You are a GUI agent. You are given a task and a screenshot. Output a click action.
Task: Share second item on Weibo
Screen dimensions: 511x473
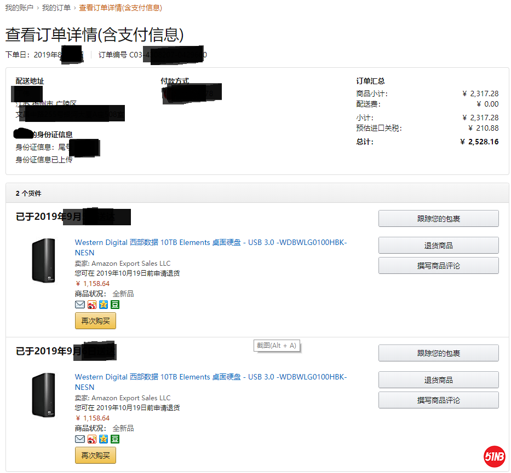click(x=91, y=439)
